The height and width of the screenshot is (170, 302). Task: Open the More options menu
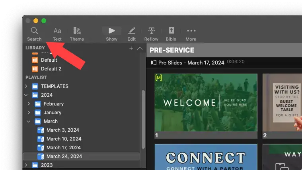pyautogui.click(x=191, y=34)
